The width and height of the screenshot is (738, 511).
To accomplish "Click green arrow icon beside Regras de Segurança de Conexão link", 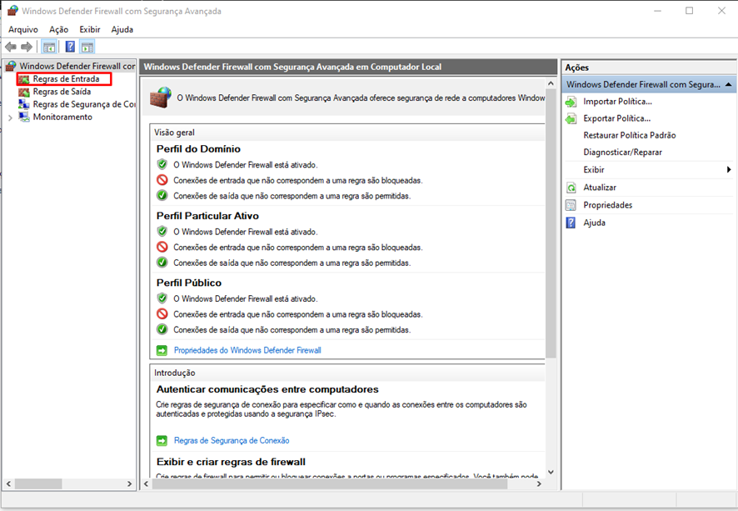I will [162, 441].
